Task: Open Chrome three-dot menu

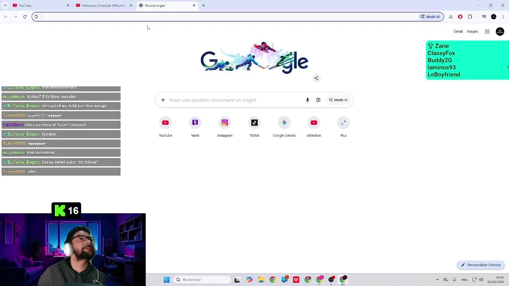Action: point(503,17)
